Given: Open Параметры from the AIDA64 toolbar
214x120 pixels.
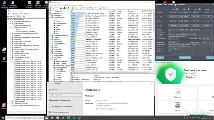Looking at the screenshot, I should [92, 8].
